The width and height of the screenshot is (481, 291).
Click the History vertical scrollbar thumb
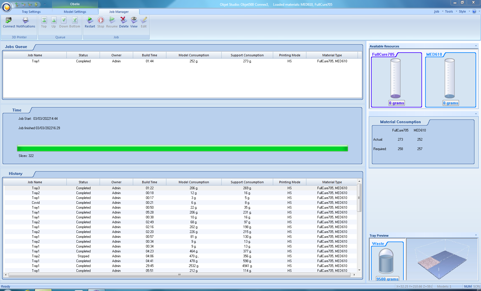(x=359, y=198)
